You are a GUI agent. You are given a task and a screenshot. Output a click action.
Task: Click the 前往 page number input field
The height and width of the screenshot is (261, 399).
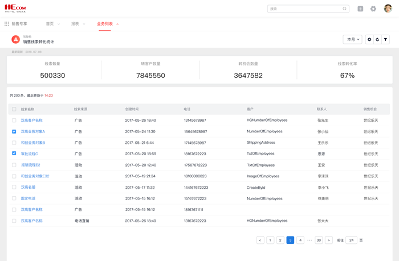tap(351, 241)
